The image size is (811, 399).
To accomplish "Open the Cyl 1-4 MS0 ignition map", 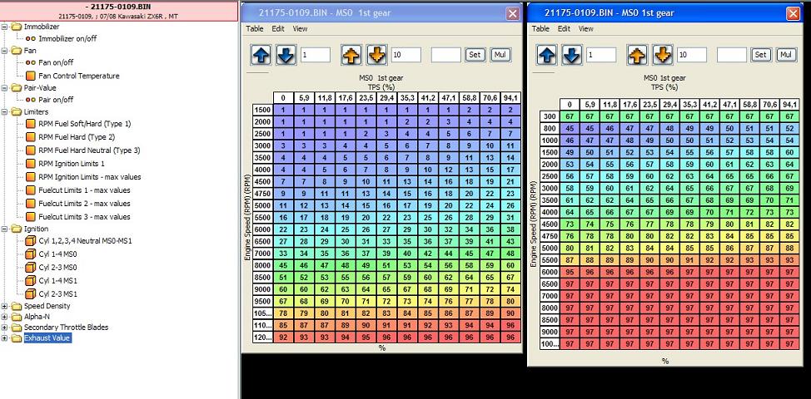I will click(57, 255).
